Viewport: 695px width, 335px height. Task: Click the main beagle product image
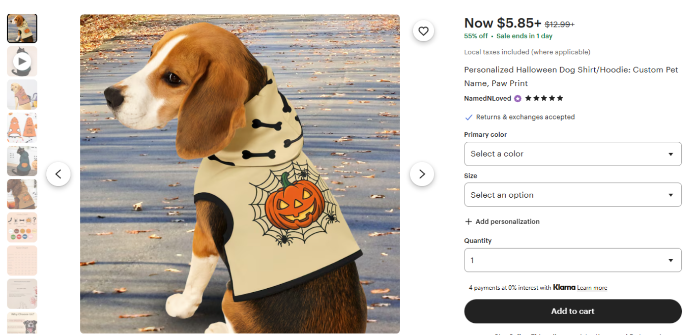[240, 174]
